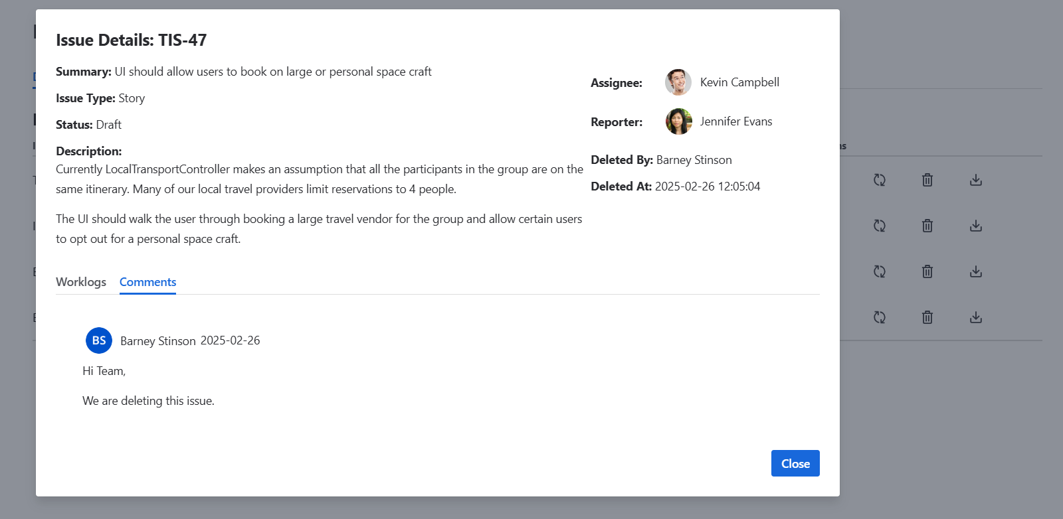Click the trash icon in the second row

[927, 226]
